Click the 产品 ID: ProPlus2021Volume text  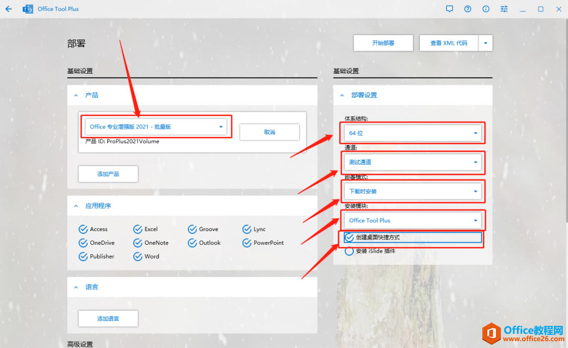(x=122, y=142)
